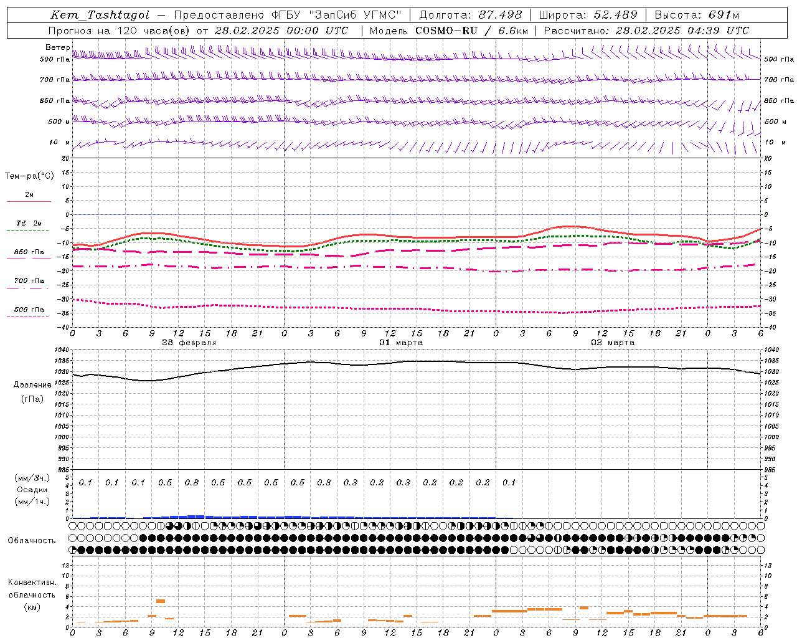Click the 'Прогноз на 120 часа(ов)' forecast text

tap(120, 31)
